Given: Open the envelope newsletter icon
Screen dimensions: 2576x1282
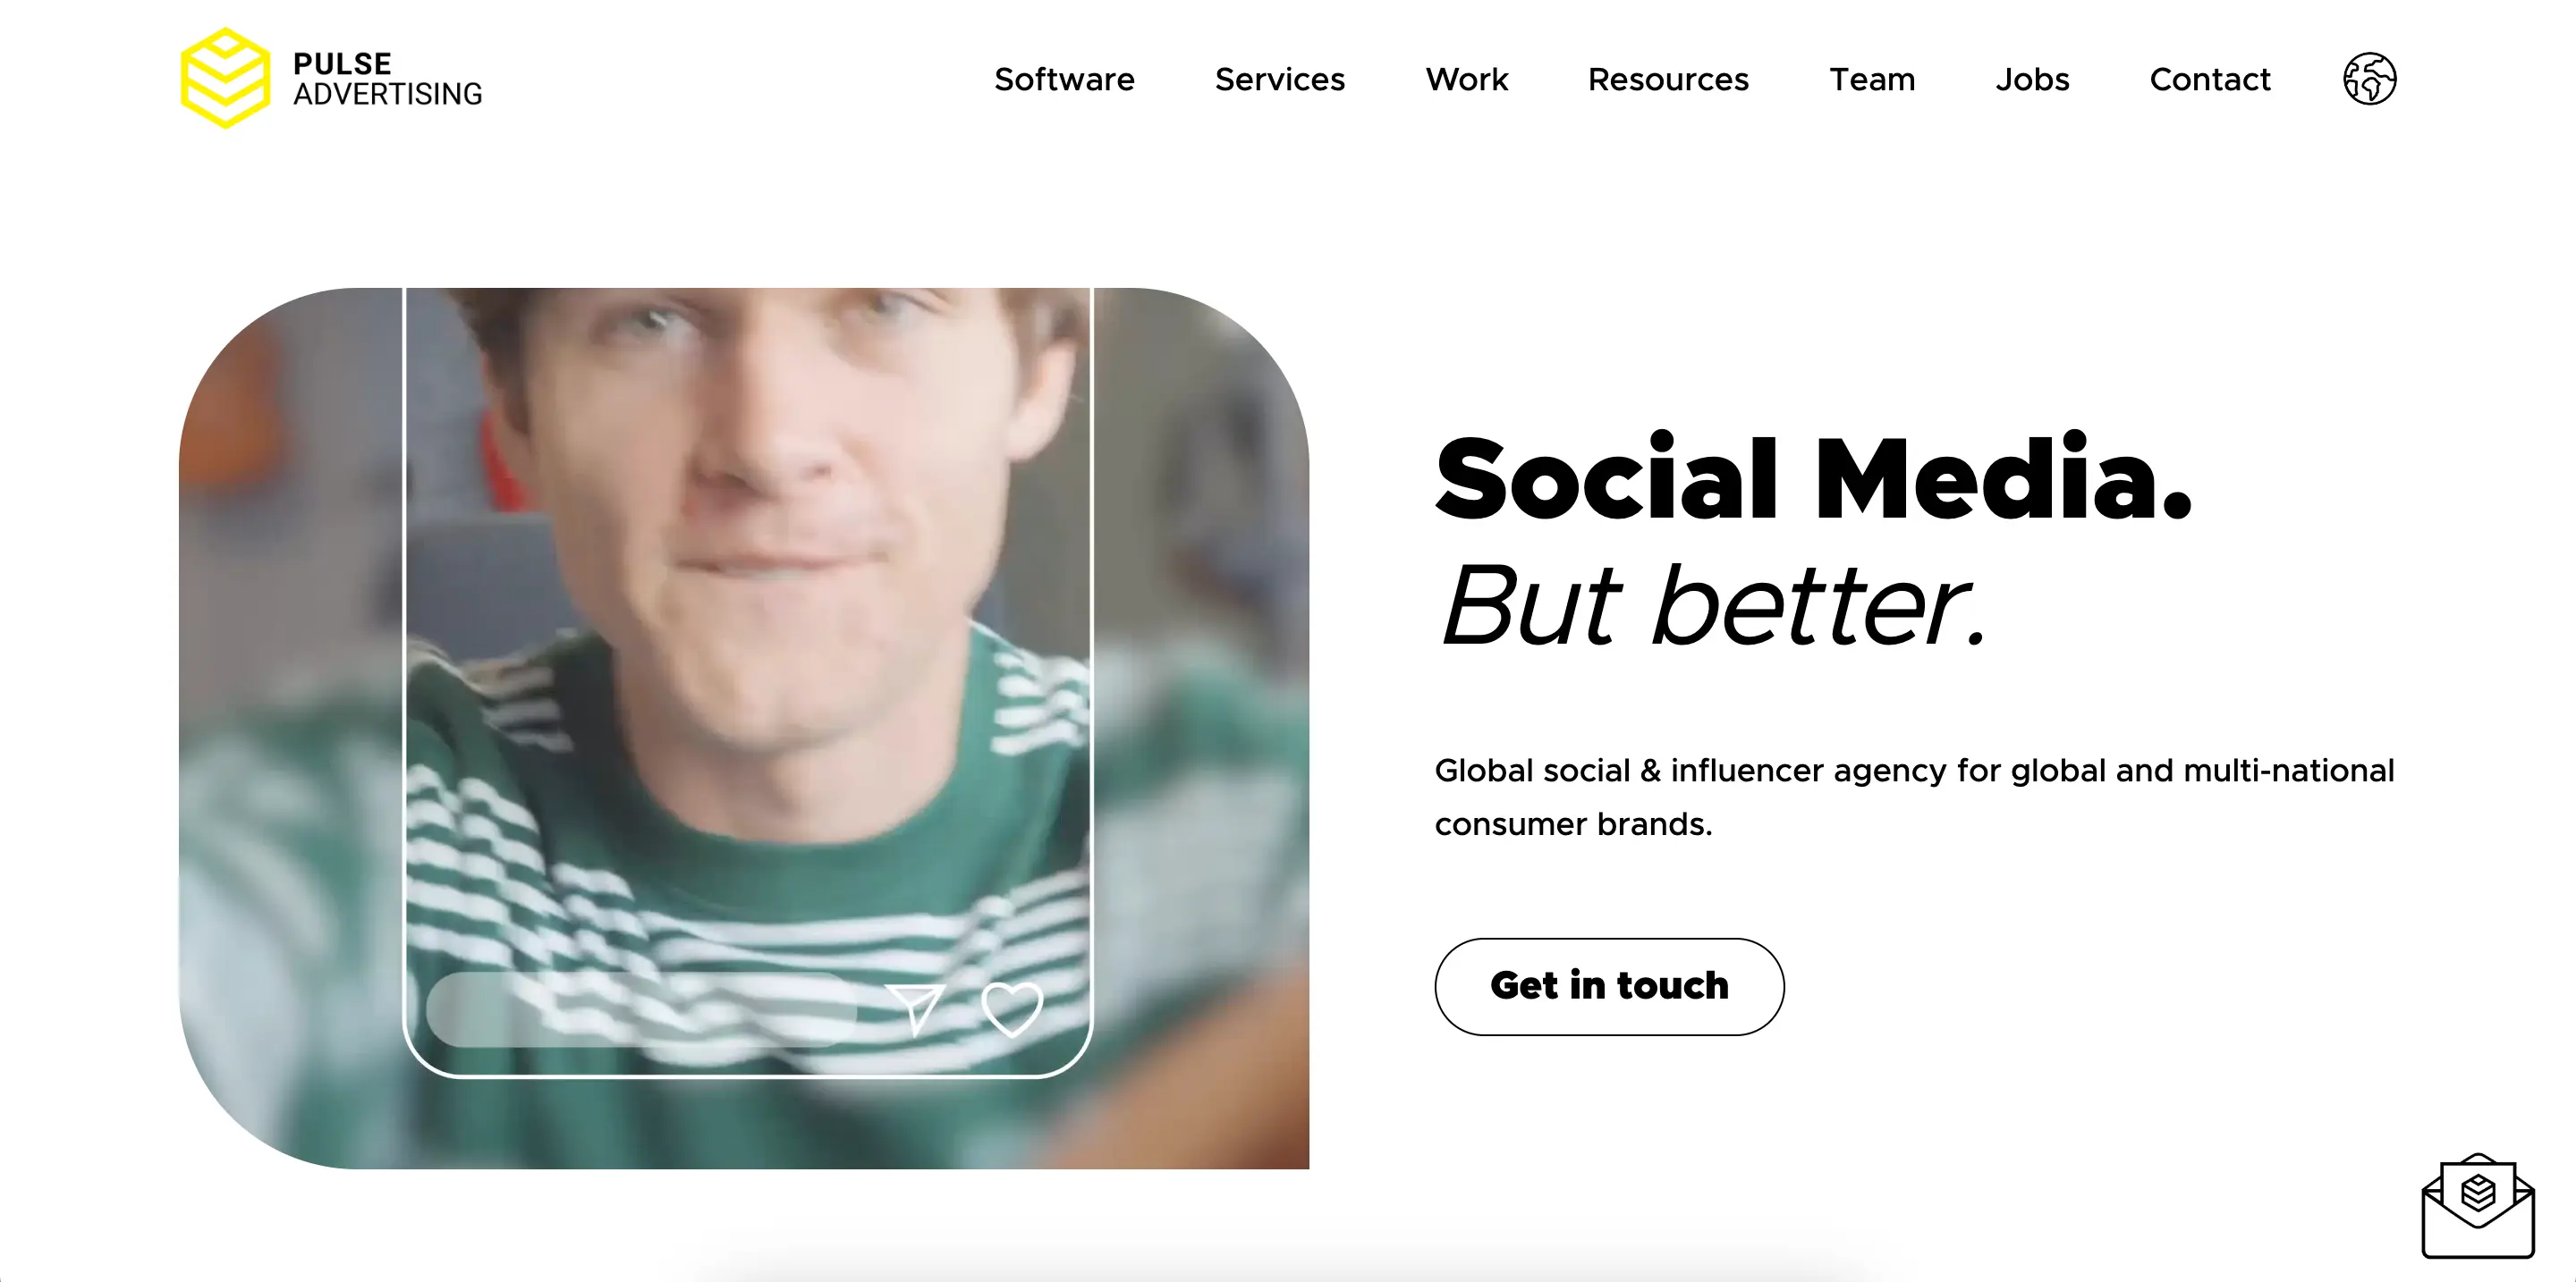Looking at the screenshot, I should [2477, 1205].
